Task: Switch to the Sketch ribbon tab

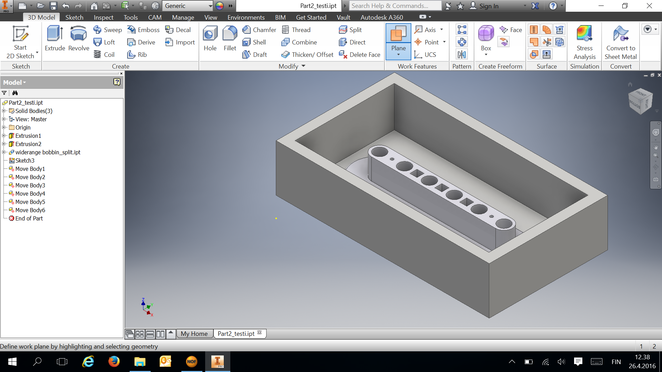Action: click(74, 17)
